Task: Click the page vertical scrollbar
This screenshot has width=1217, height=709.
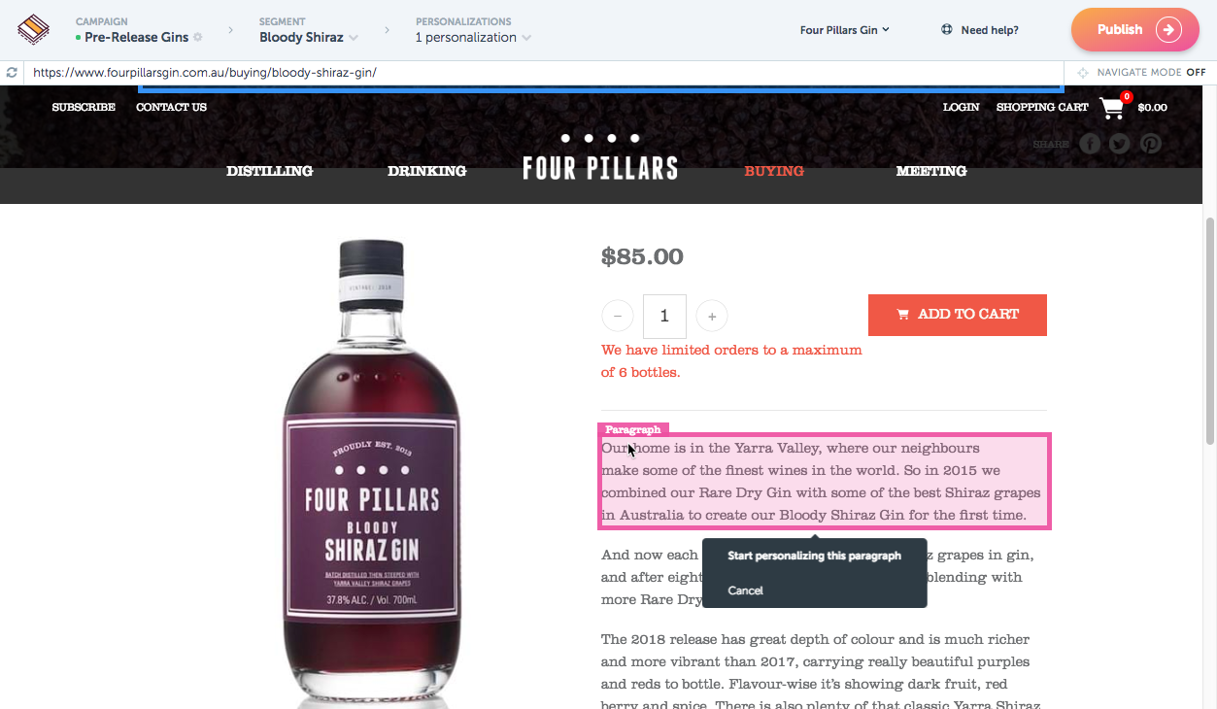Action: pos(1209,330)
